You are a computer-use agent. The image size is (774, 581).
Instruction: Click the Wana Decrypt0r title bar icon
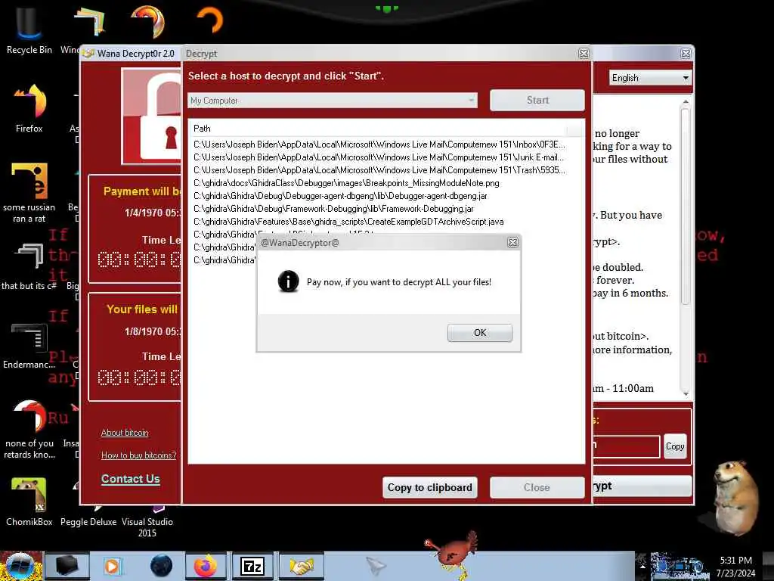pyautogui.click(x=88, y=54)
